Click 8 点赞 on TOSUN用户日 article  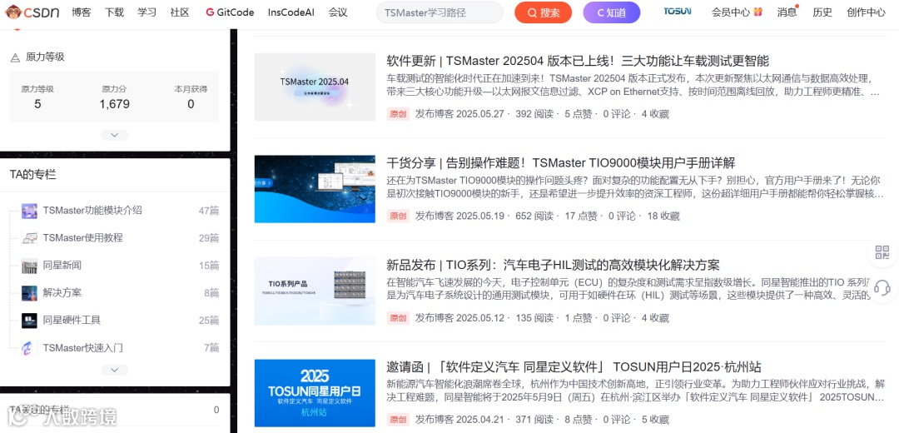[578, 421]
